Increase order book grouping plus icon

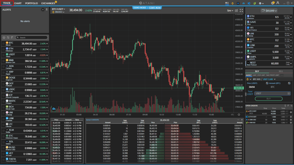click(242, 120)
